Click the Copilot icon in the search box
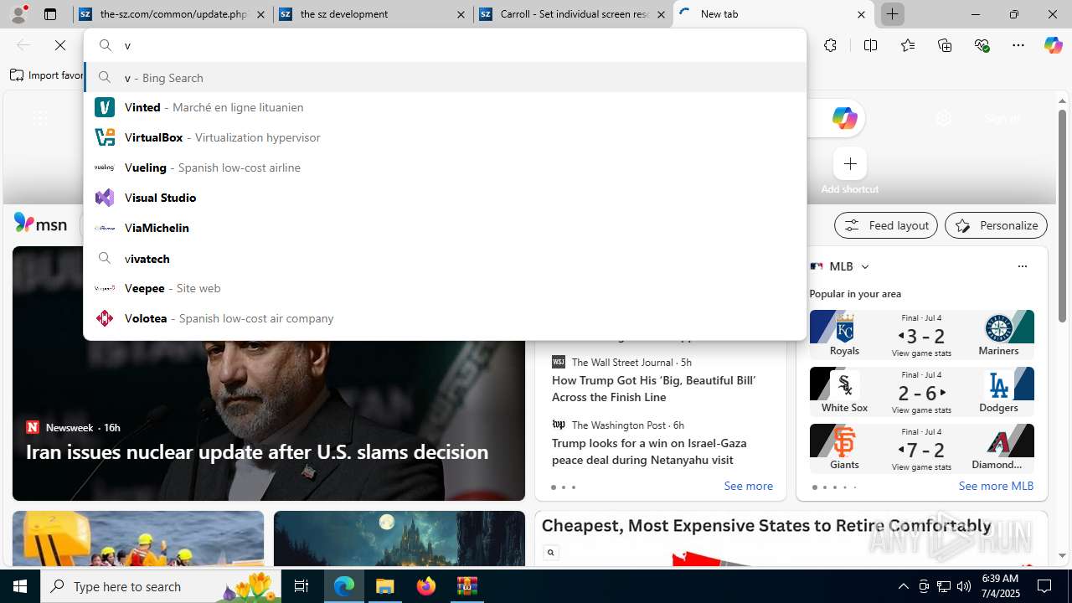1072x603 pixels. (844, 118)
